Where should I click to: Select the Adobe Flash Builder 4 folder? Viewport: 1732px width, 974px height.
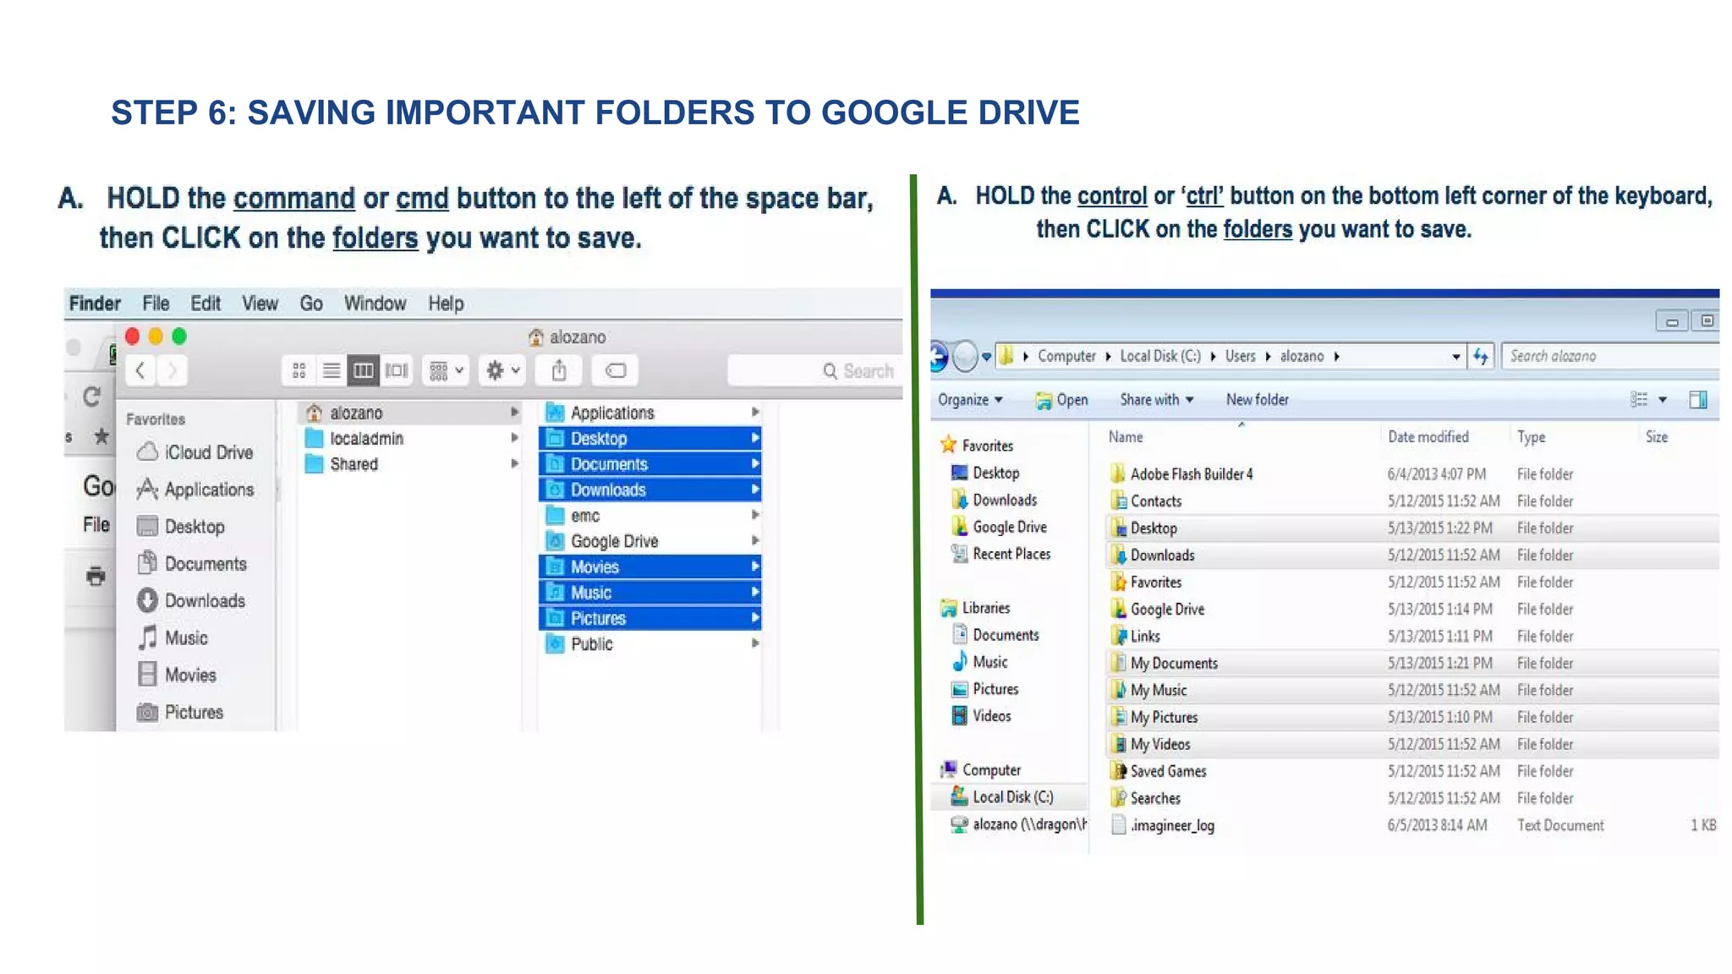tap(1413, 474)
